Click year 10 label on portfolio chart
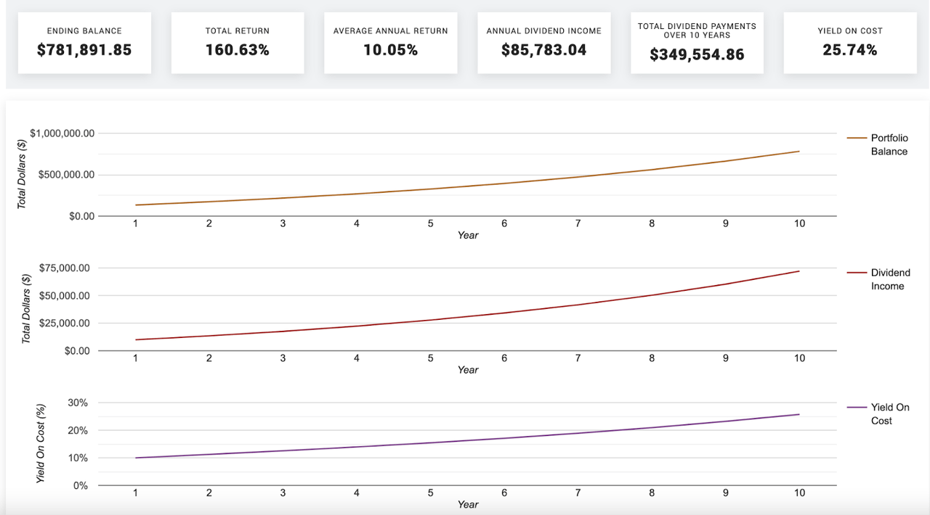 (x=799, y=223)
